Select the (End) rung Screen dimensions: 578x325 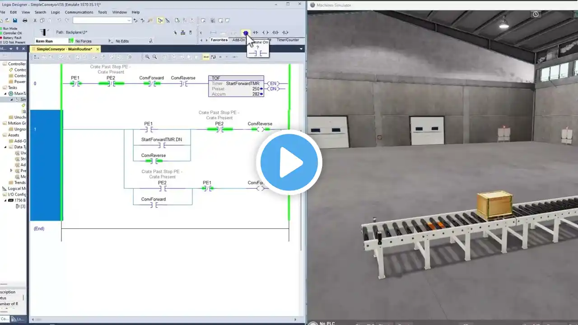(39, 228)
